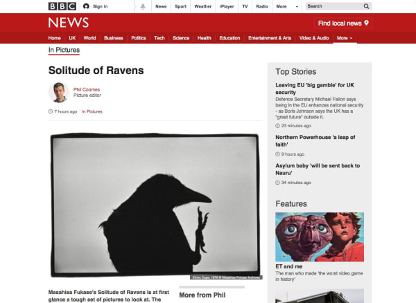
Task: Click In Pictures link beside timestamp
Action: point(92,111)
